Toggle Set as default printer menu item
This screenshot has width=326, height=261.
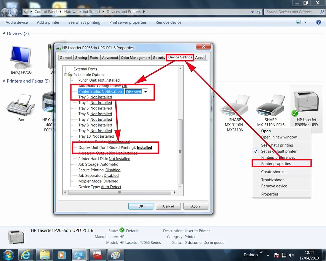(282, 151)
